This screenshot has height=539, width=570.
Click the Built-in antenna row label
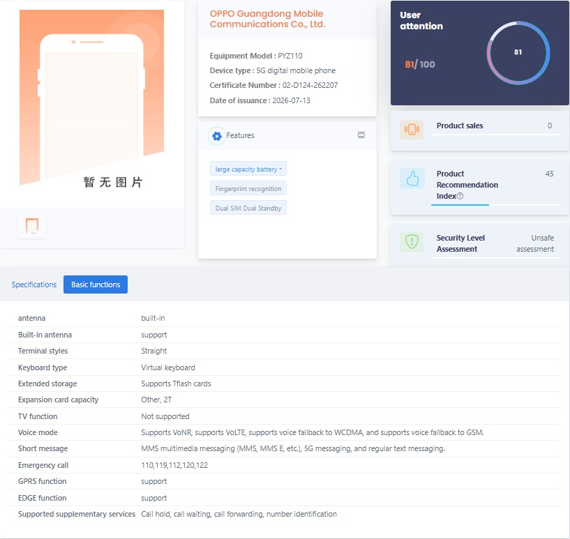(x=45, y=335)
